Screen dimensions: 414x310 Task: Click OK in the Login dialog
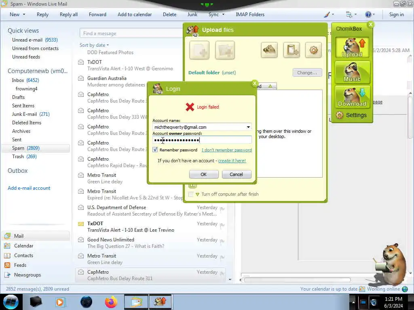(204, 174)
